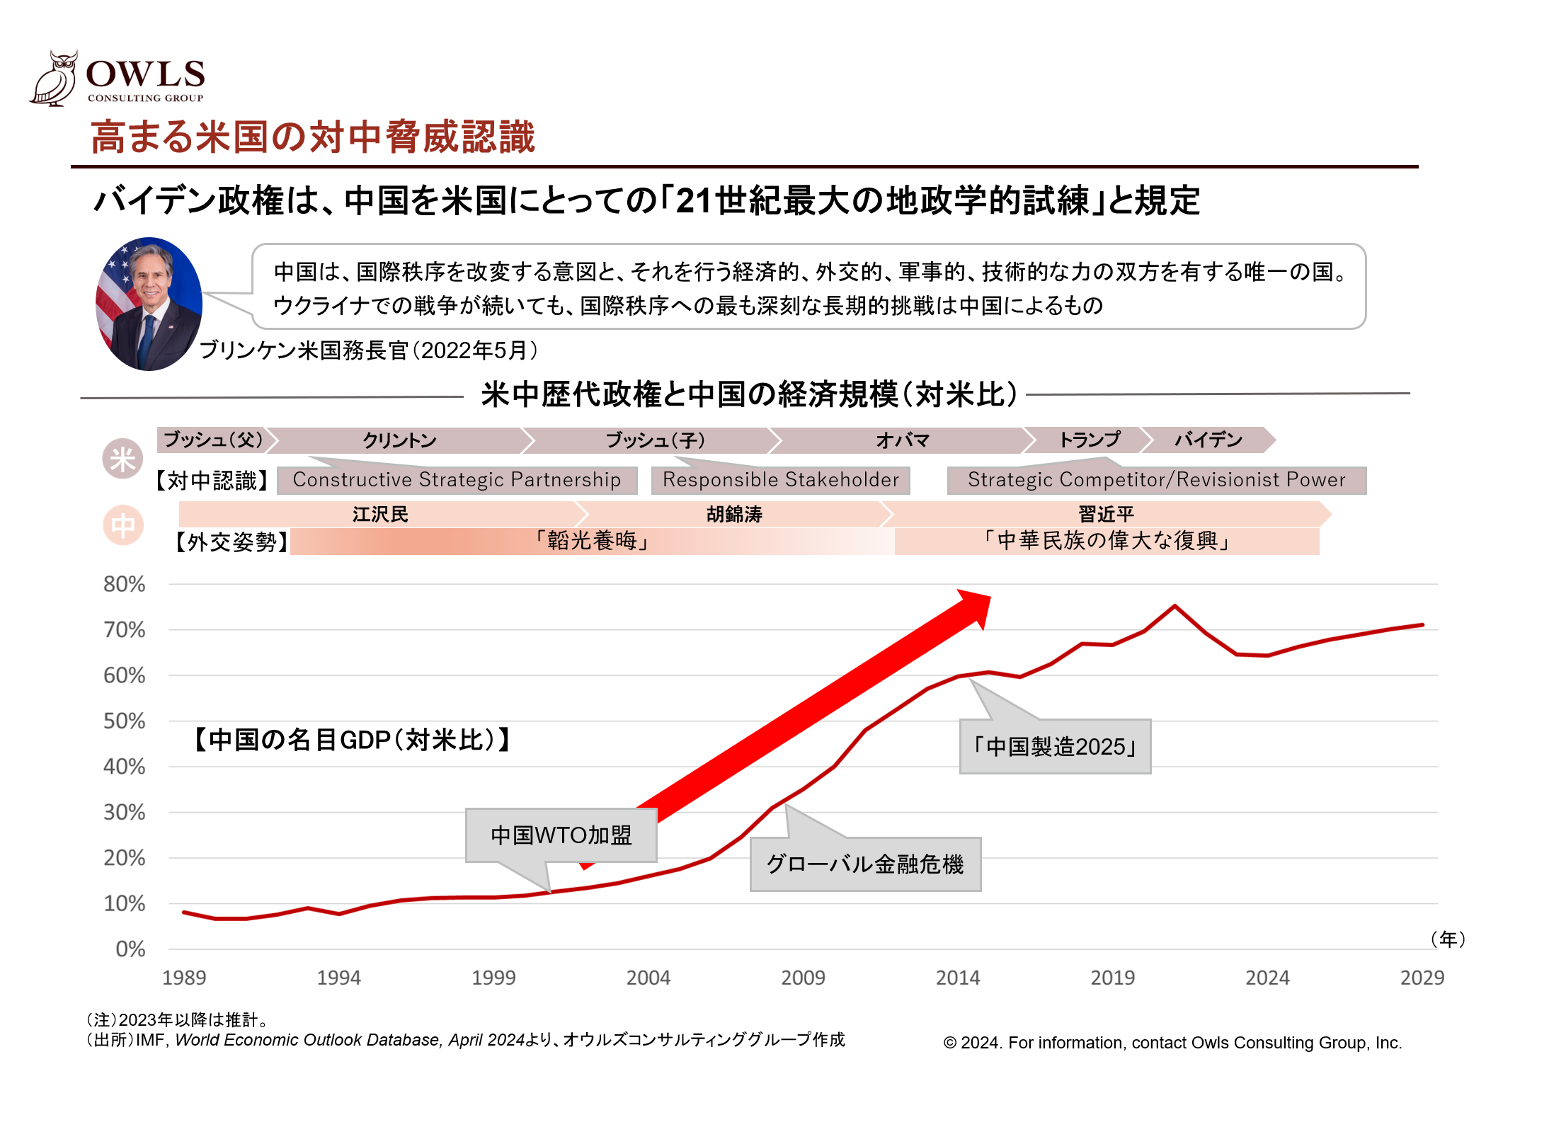The width and height of the screenshot is (1566, 1144).
Task: Select the slide title 高まる米国の対中脅威認識
Action: [x=312, y=137]
